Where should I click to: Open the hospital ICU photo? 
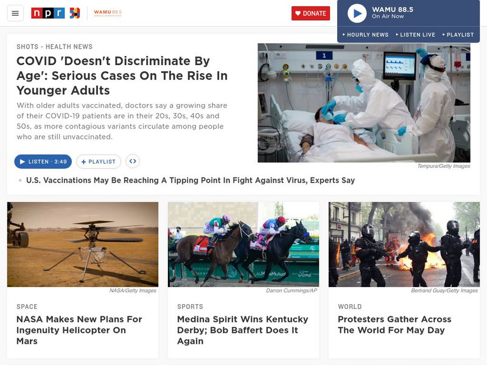coord(364,103)
